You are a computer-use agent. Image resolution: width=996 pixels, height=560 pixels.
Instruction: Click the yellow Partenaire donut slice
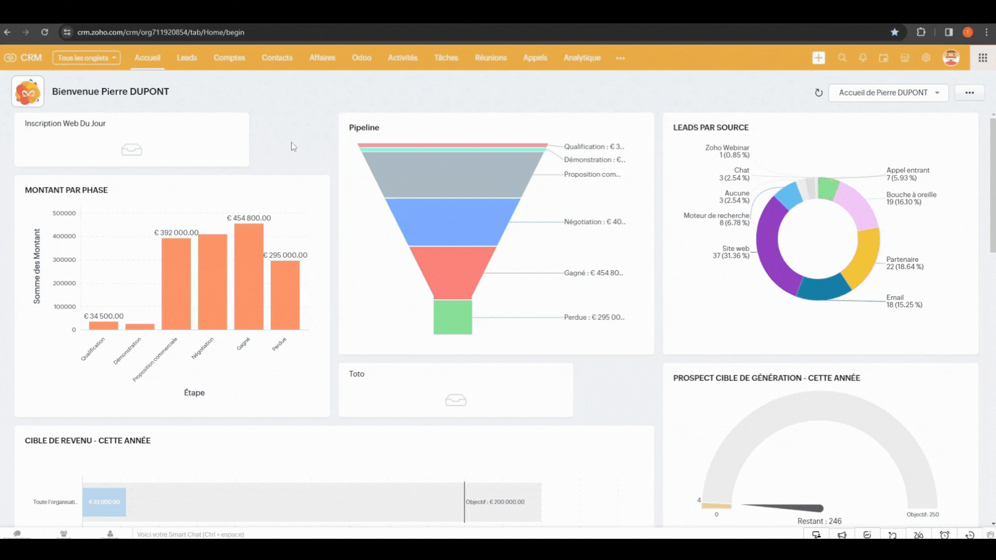(x=864, y=259)
